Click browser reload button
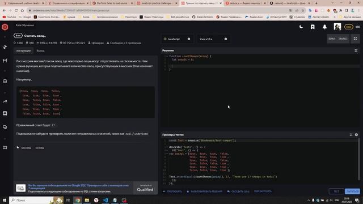The width and height of the screenshot is (363, 204). pos(16,10)
